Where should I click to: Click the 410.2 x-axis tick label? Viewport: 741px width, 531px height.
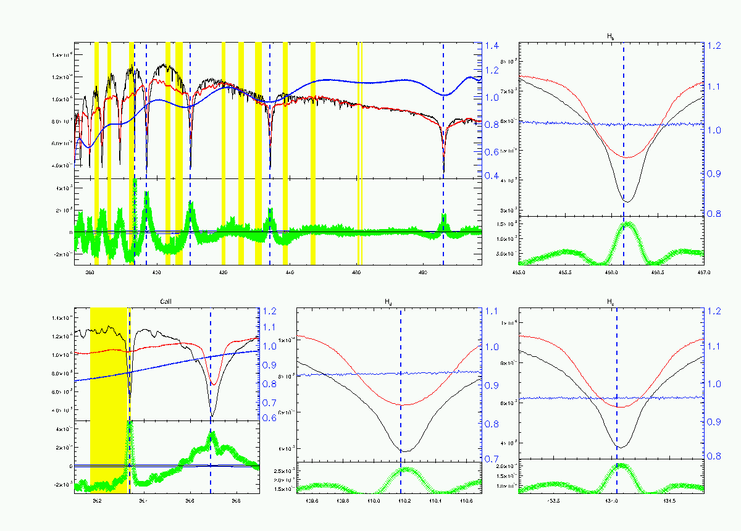tap(404, 501)
